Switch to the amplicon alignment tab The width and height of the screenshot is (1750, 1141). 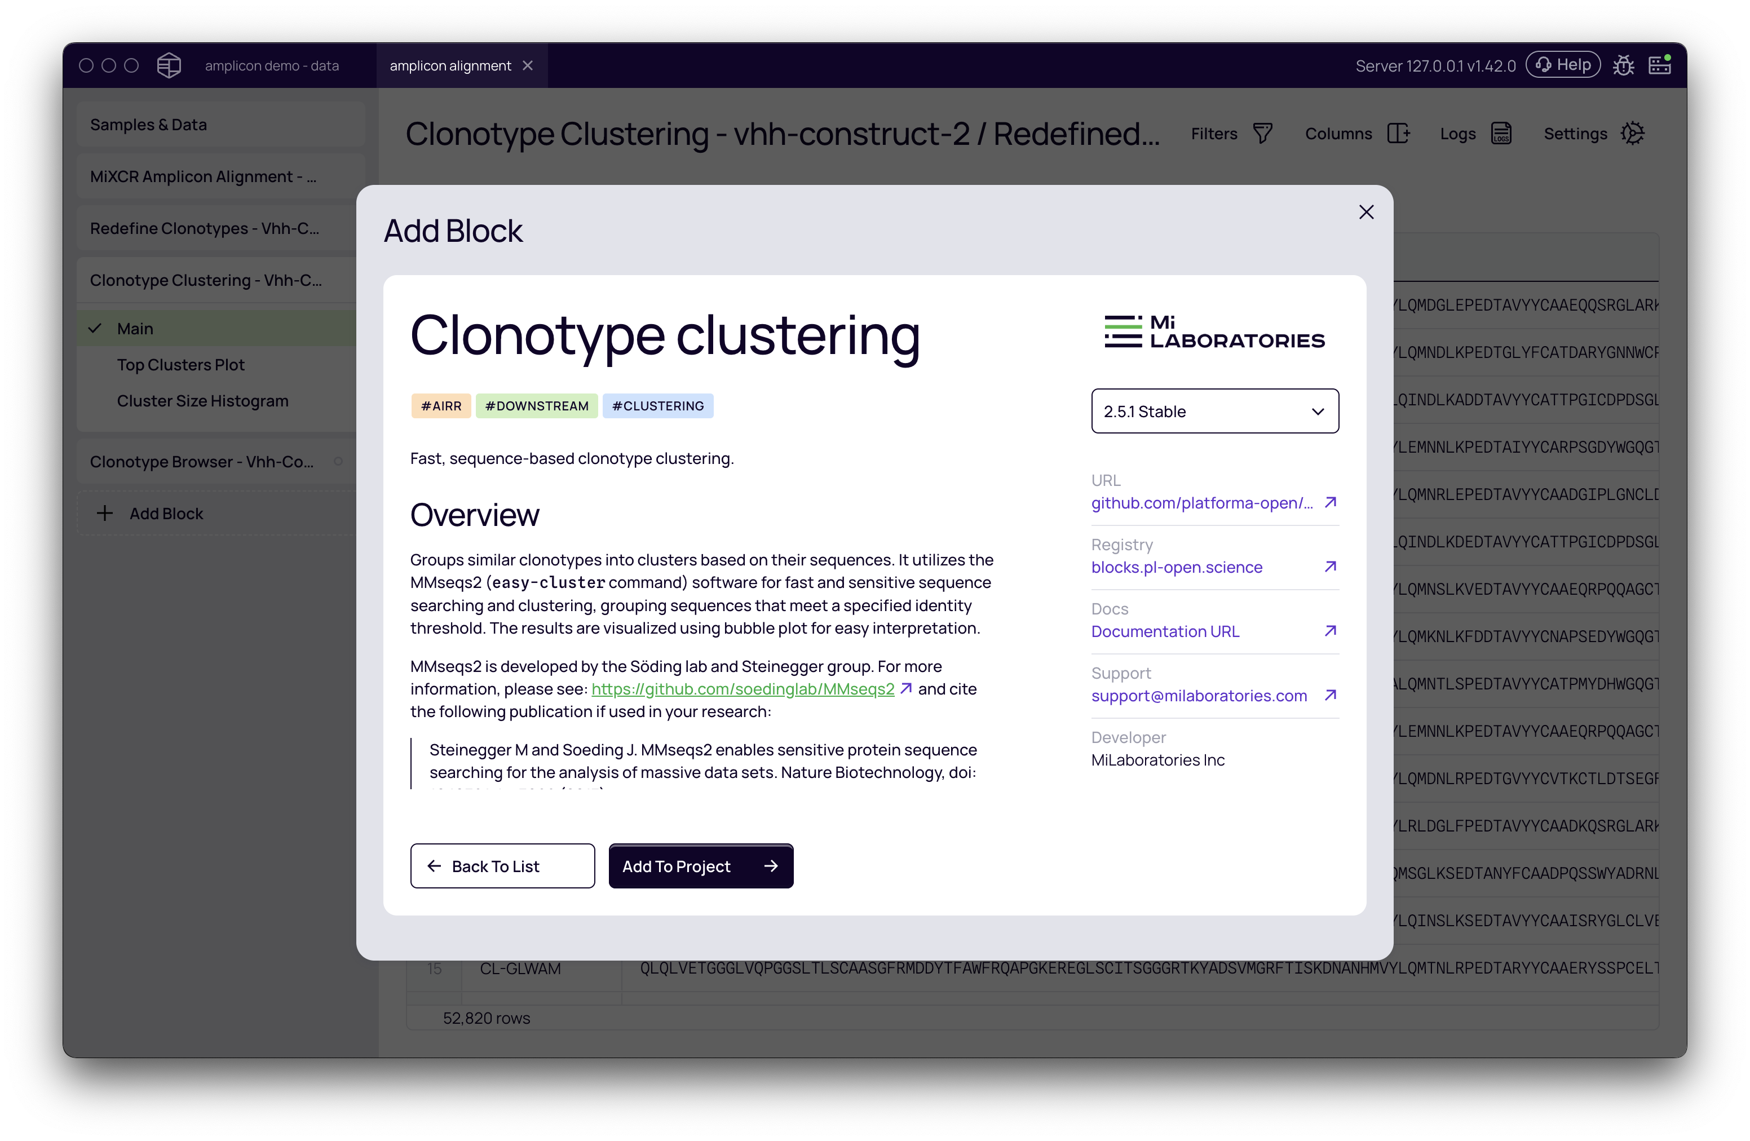pos(450,65)
